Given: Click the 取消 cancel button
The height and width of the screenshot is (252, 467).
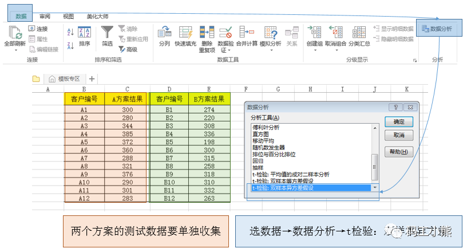Looking at the screenshot, I should (x=399, y=135).
